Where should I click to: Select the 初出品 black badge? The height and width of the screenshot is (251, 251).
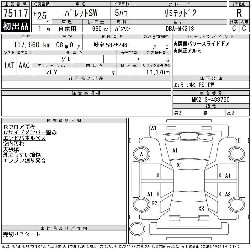click(x=15, y=26)
